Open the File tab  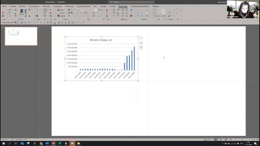[x=4, y=6]
